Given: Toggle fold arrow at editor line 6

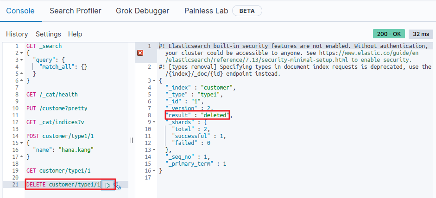Looking at the screenshot, I should coord(21,81).
